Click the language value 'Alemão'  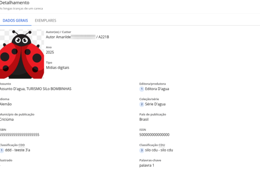[6, 104]
